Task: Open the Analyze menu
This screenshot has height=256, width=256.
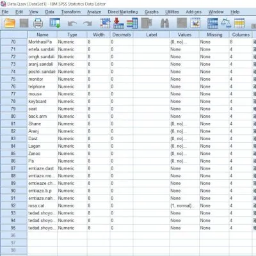Action: tap(94, 12)
